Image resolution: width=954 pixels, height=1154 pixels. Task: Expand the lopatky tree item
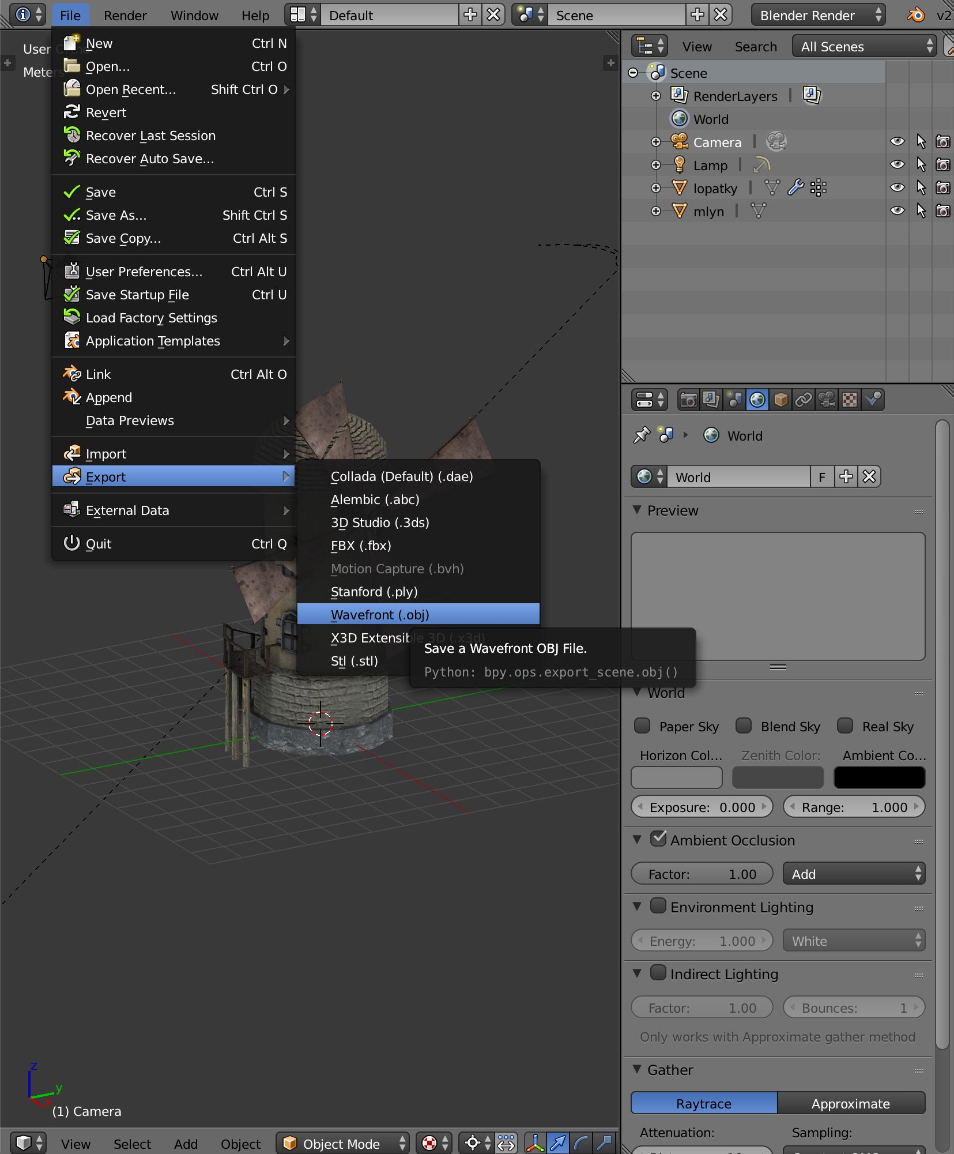[x=655, y=188]
